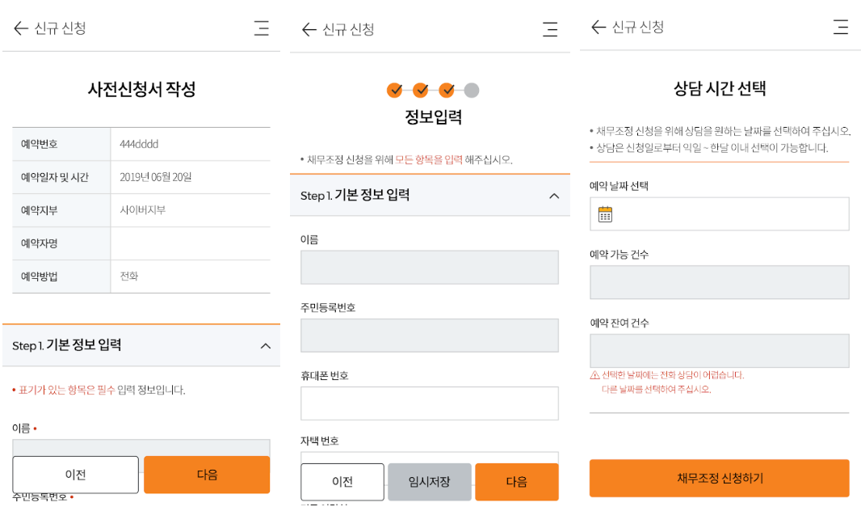The height and width of the screenshot is (511, 861).
Task: Click 채무조정 신청하기 to submit the application
Action: (x=718, y=478)
